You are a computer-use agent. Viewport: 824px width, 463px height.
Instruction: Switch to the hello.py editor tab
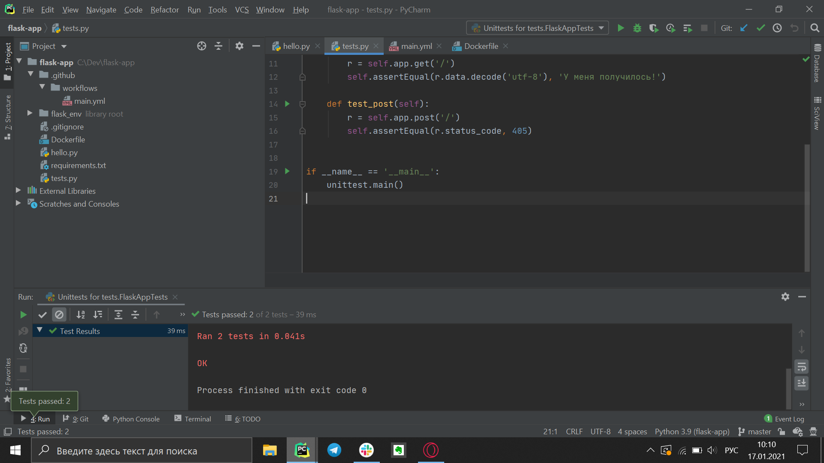[296, 46]
